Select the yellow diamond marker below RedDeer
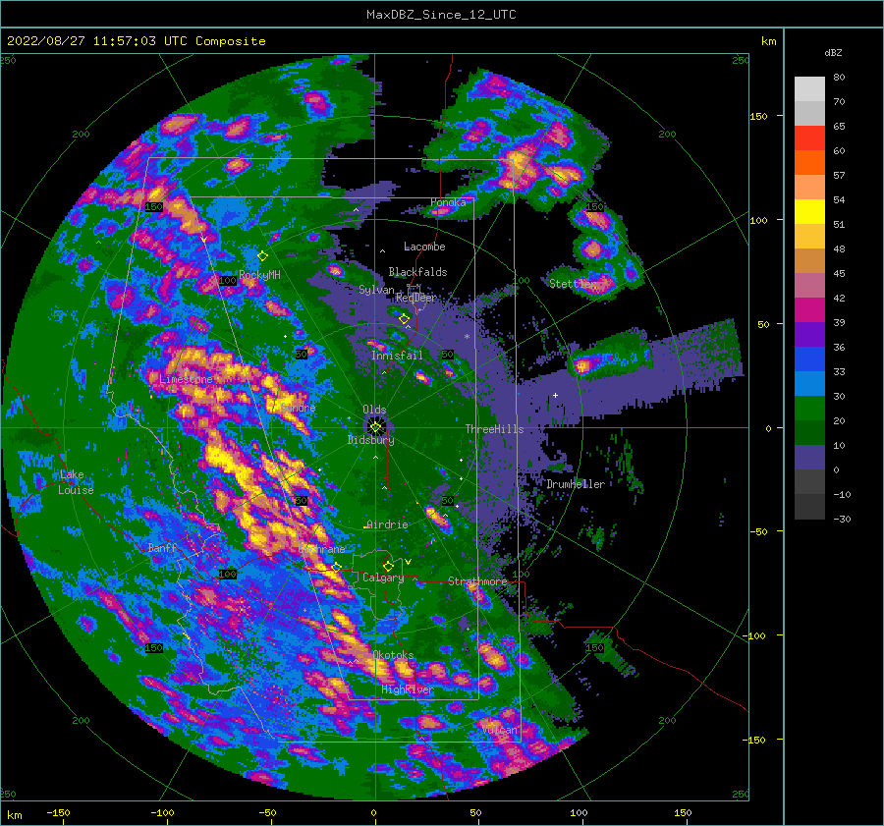This screenshot has height=826, width=884. [x=405, y=319]
